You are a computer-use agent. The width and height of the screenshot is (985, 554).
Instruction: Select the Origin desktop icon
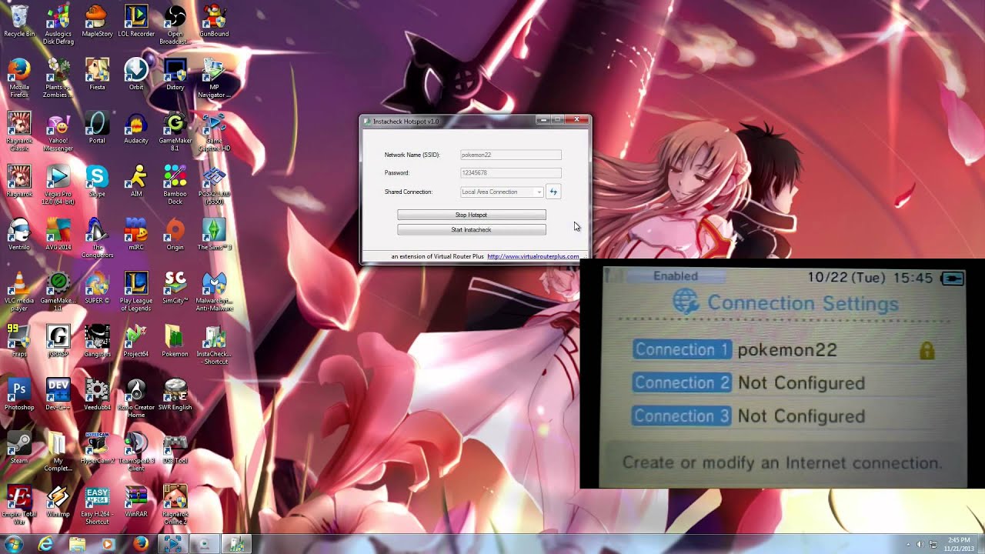click(x=175, y=234)
